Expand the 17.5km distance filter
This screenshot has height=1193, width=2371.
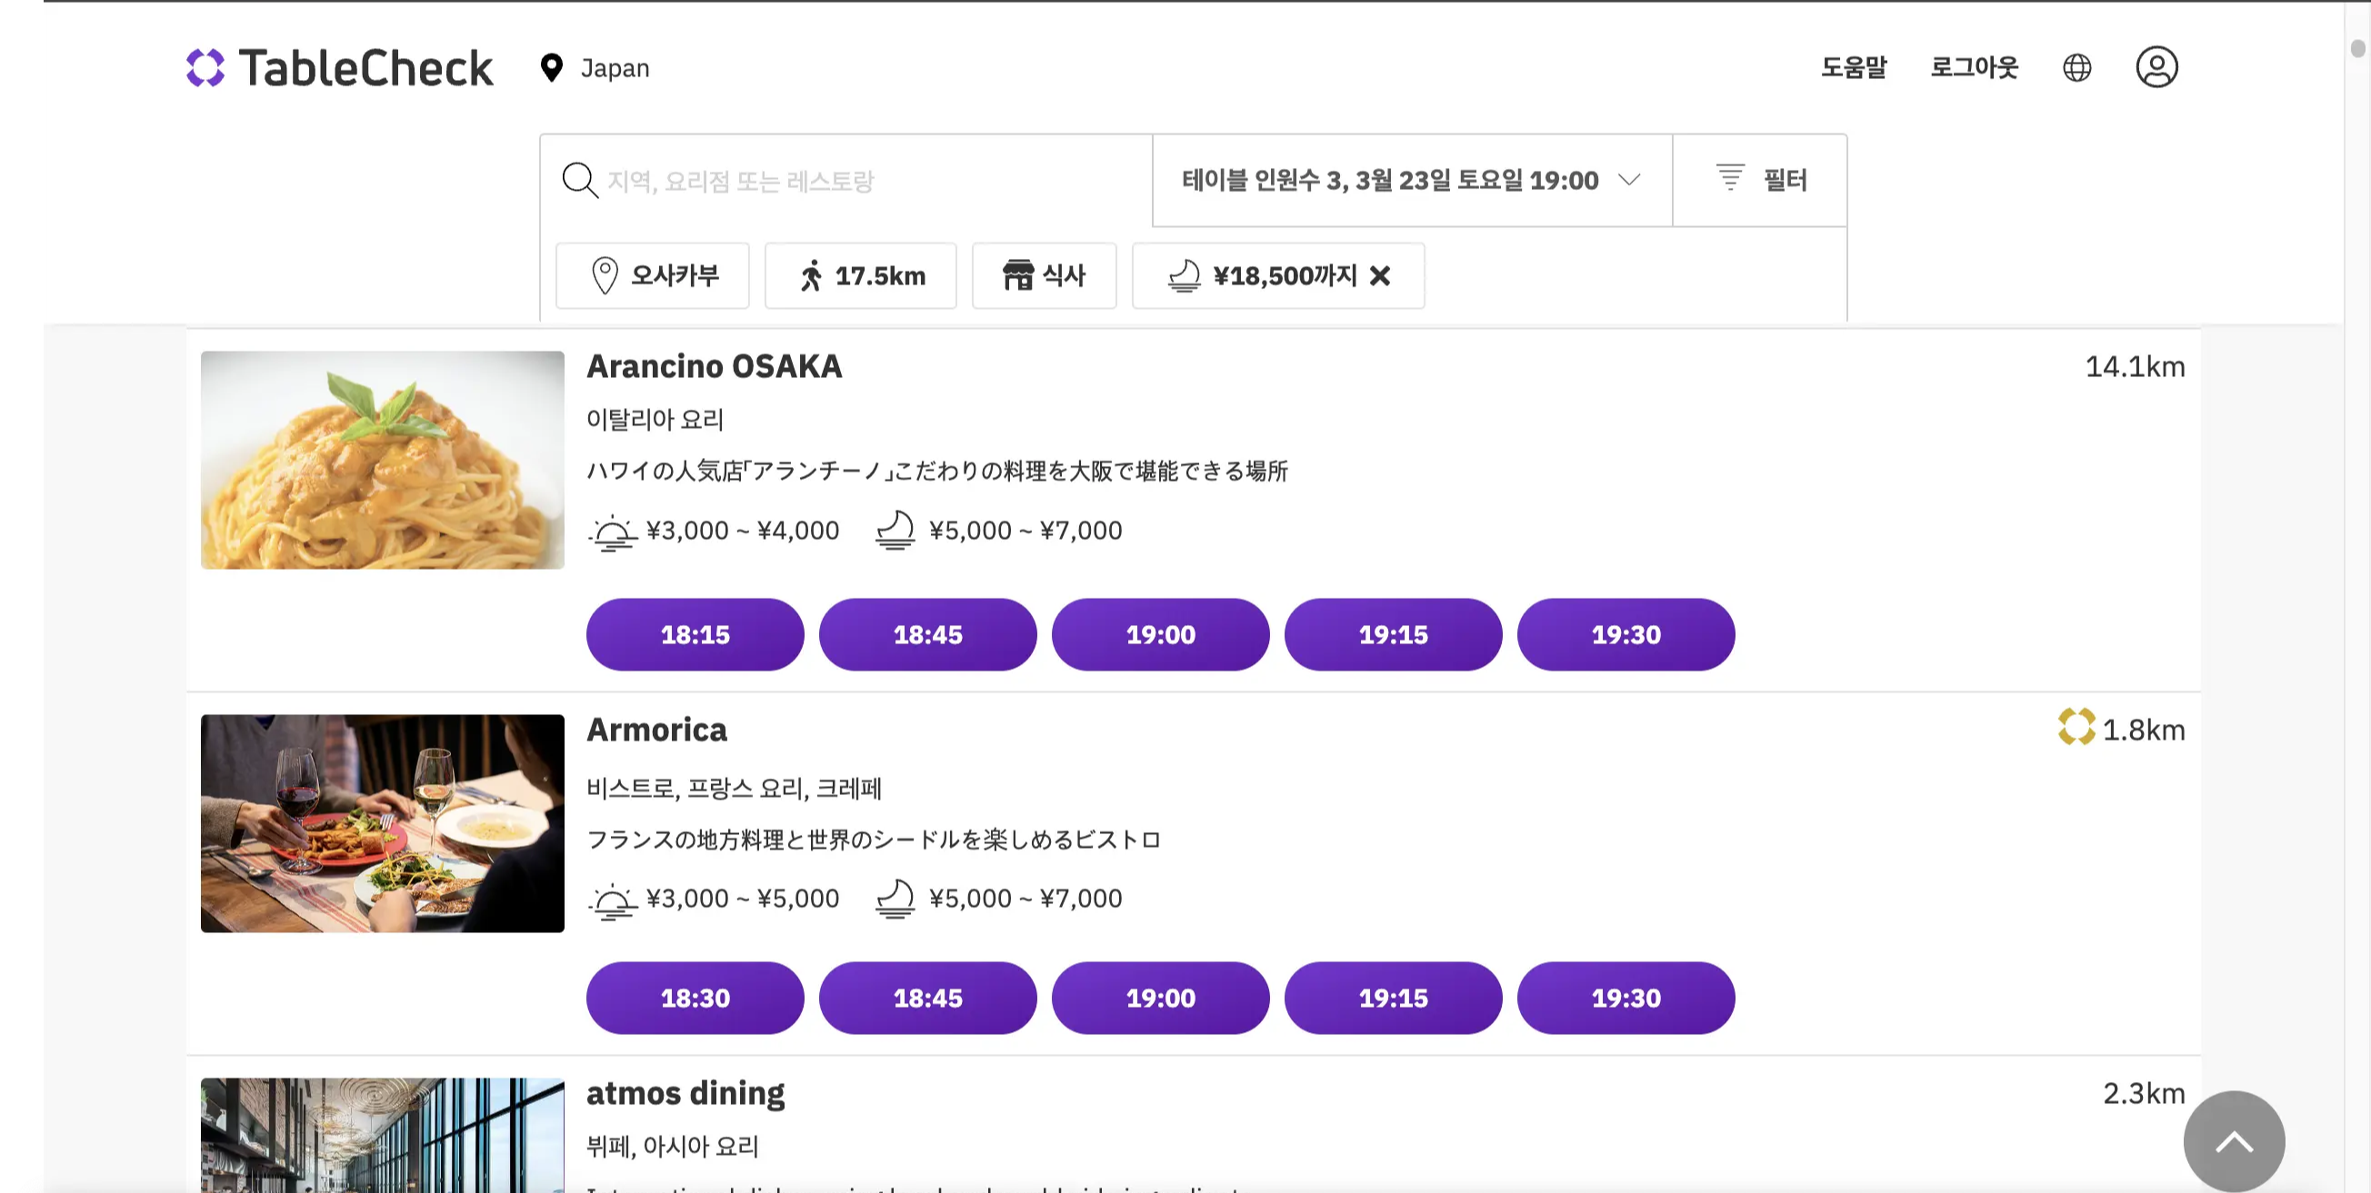pyautogui.click(x=860, y=275)
